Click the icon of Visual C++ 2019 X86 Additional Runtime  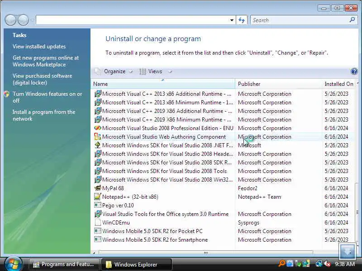[x=98, y=111]
